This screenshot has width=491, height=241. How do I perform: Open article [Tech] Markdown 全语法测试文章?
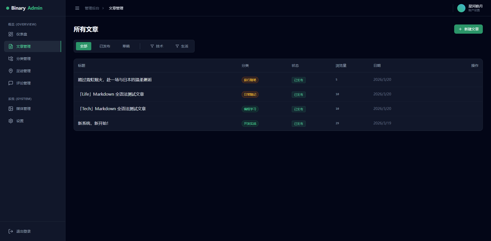click(x=112, y=109)
